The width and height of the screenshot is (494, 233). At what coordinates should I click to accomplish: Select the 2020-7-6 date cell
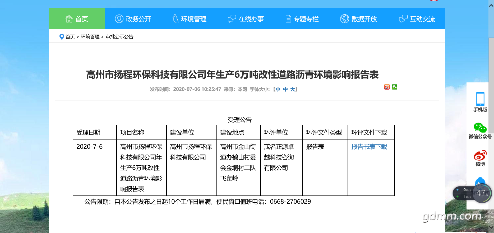95,167
